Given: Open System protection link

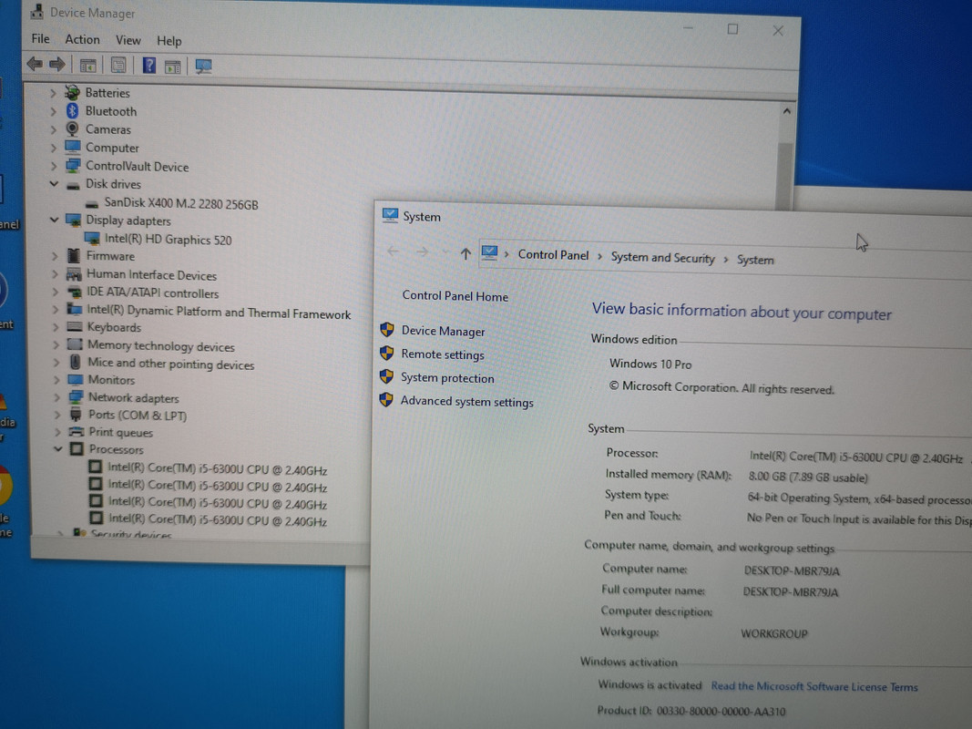Looking at the screenshot, I should (447, 378).
